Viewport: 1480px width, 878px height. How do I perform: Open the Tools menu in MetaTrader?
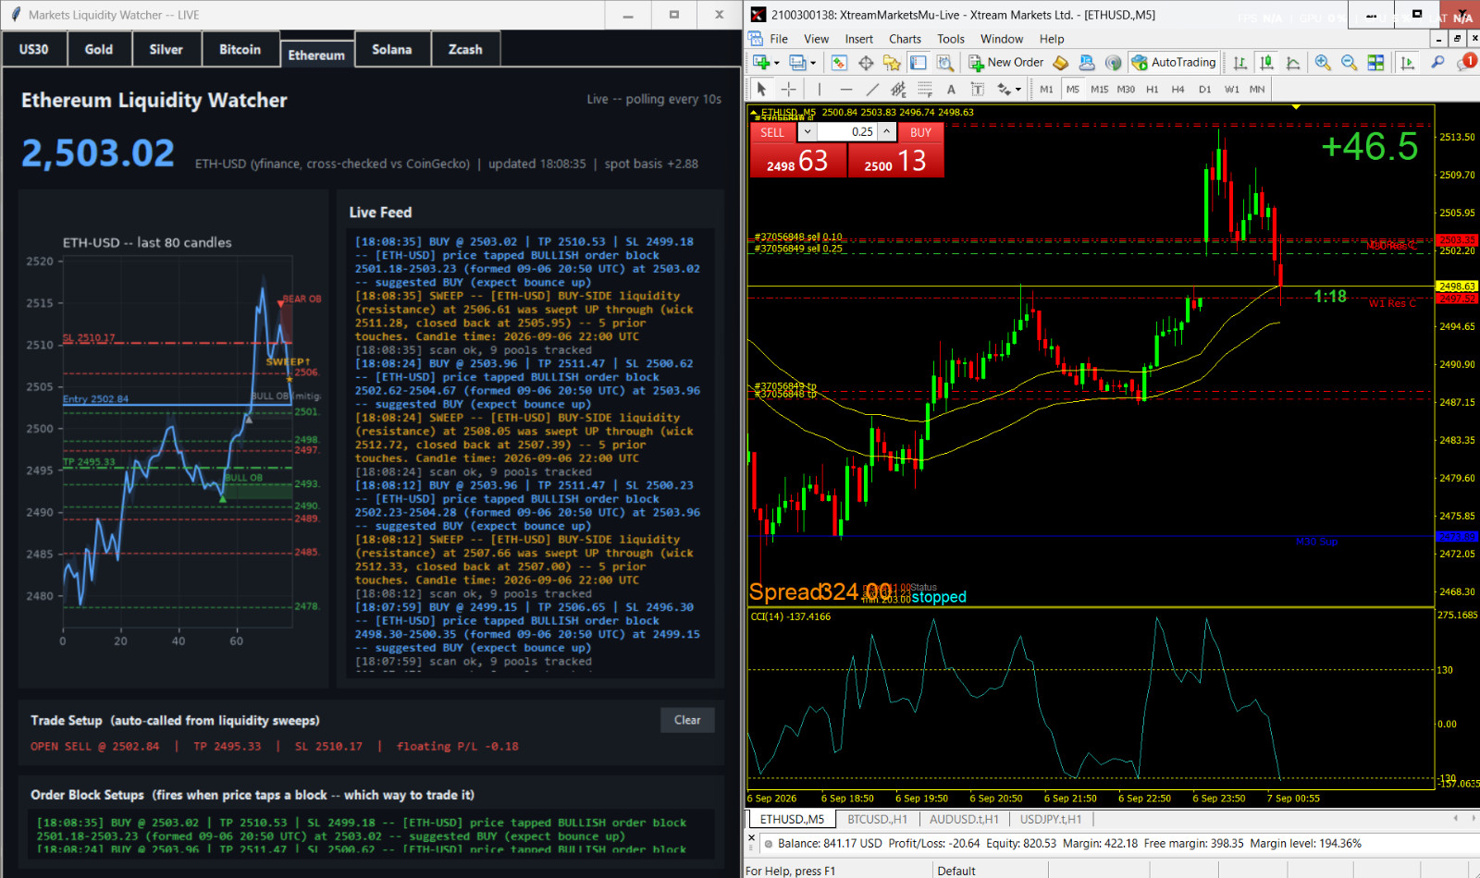click(x=950, y=39)
